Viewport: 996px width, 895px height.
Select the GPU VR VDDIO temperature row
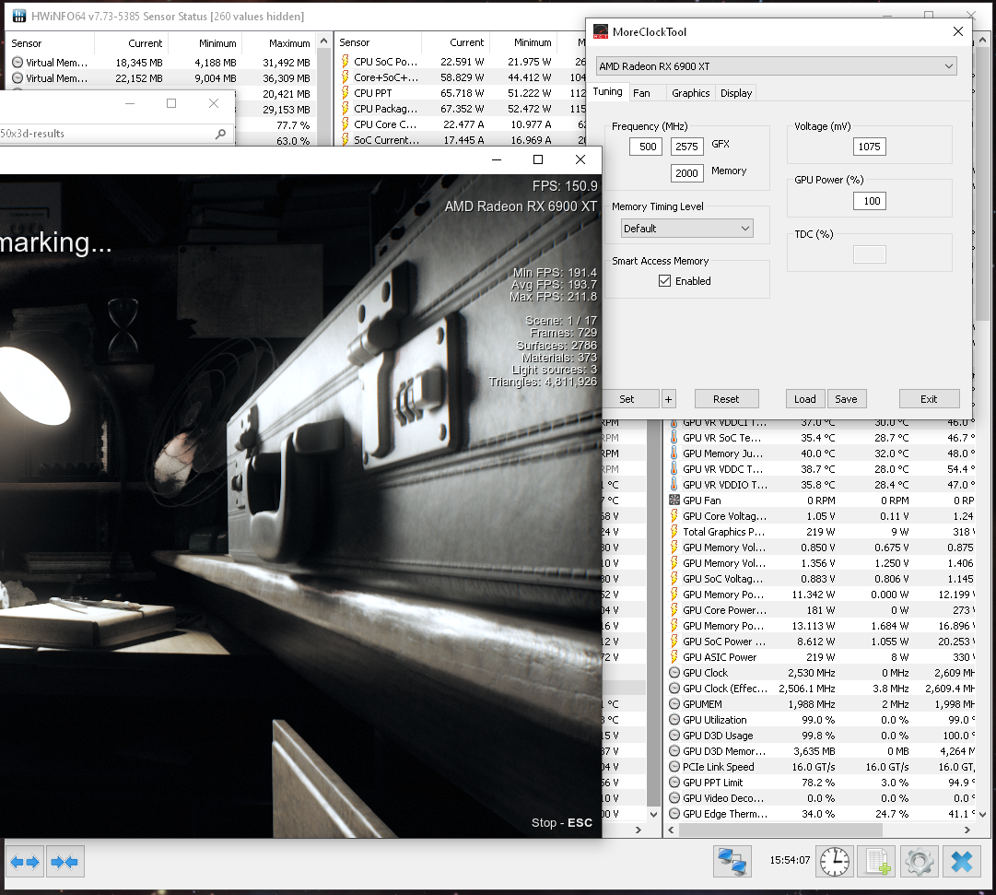click(821, 484)
